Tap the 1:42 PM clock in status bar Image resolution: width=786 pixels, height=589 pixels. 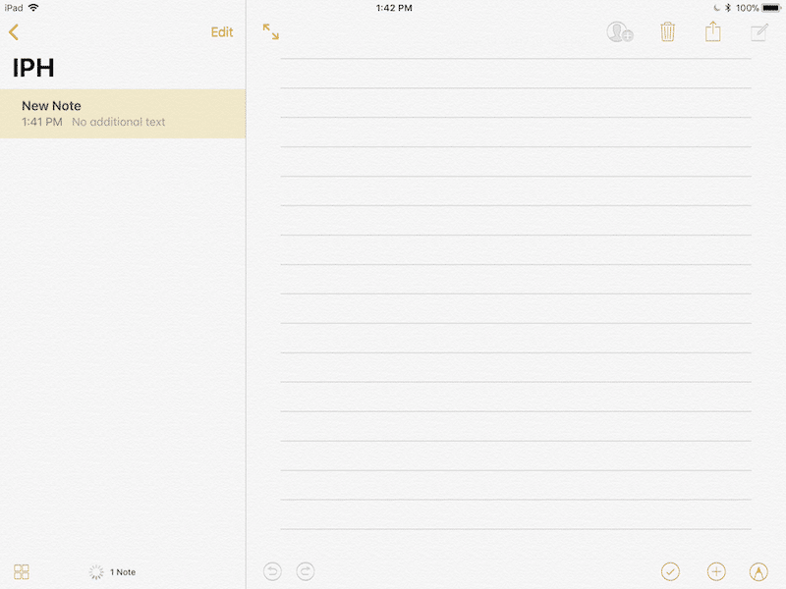click(393, 8)
